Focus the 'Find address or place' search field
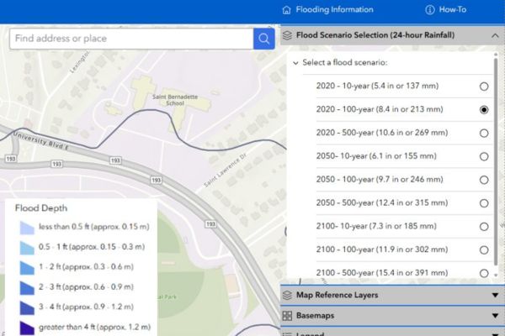 pyautogui.click(x=131, y=39)
